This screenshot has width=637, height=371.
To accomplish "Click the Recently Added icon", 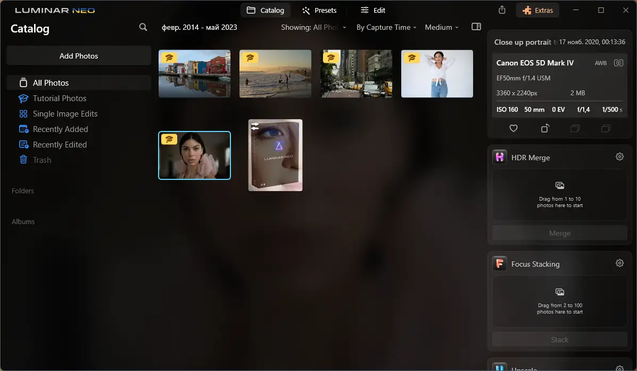I will point(23,129).
